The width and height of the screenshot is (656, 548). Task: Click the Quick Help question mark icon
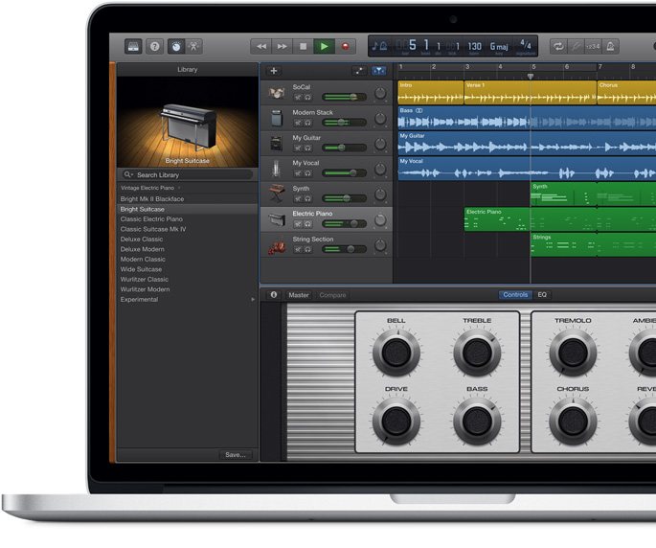click(x=154, y=46)
